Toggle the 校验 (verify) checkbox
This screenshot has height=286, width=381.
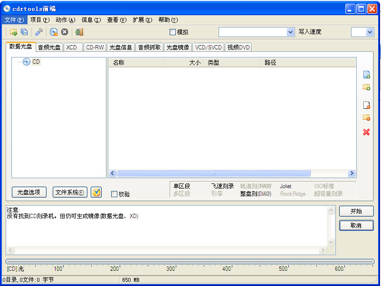click(x=114, y=194)
